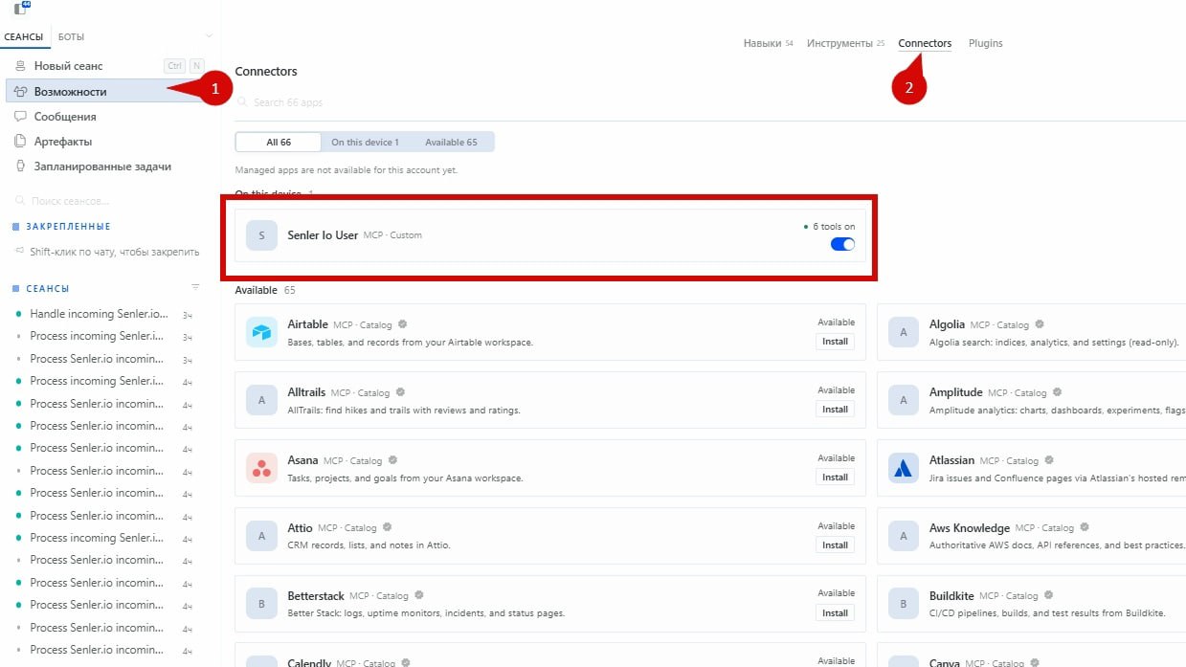Install the Asana connector
This screenshot has height=667, width=1186.
click(836, 478)
